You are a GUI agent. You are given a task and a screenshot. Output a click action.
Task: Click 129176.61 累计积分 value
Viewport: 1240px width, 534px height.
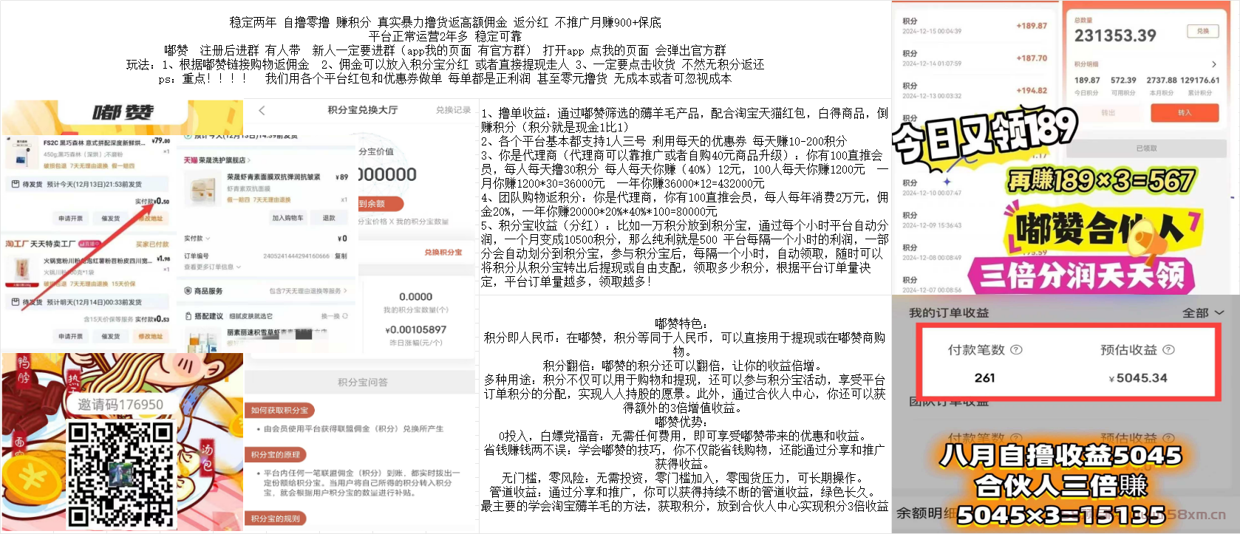[1200, 80]
